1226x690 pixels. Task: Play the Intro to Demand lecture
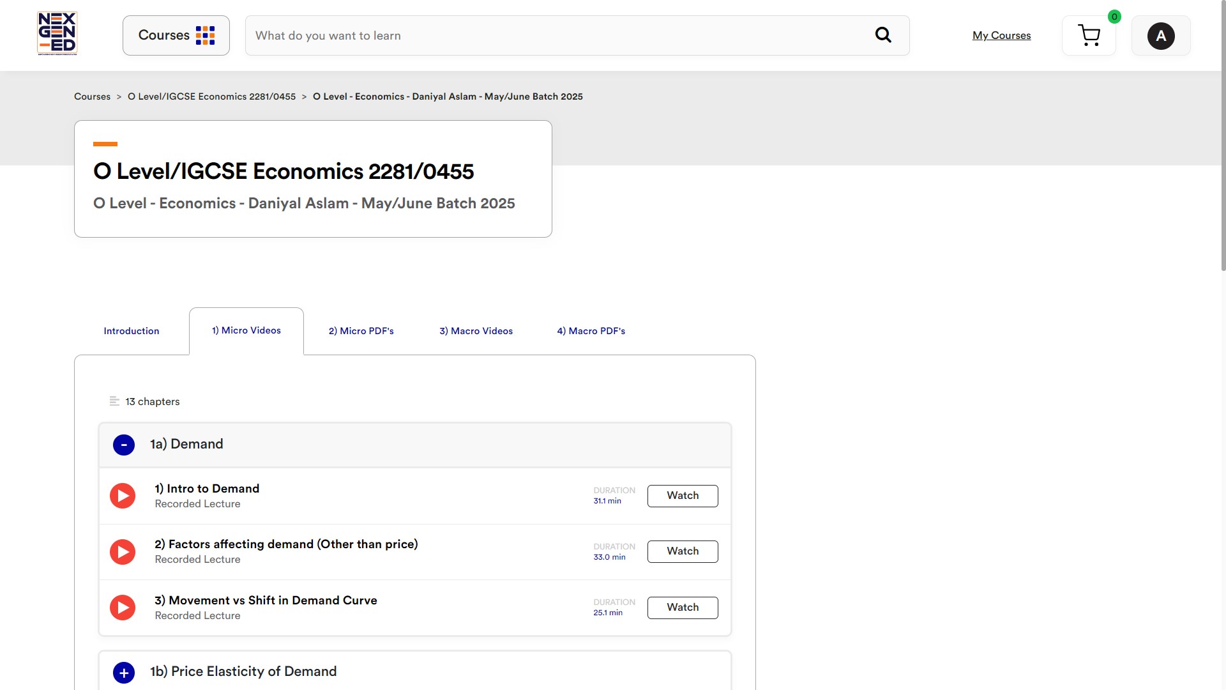123,496
